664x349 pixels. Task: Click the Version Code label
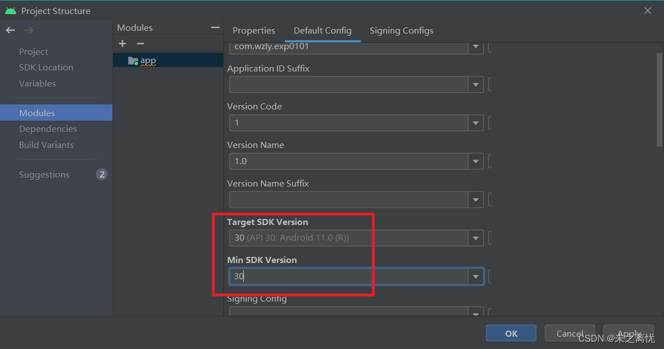254,107
